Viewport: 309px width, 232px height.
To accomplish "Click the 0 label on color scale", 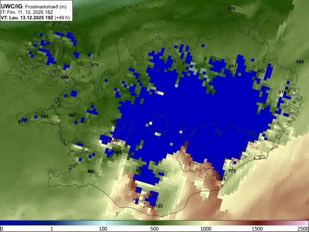I will [2, 229].
